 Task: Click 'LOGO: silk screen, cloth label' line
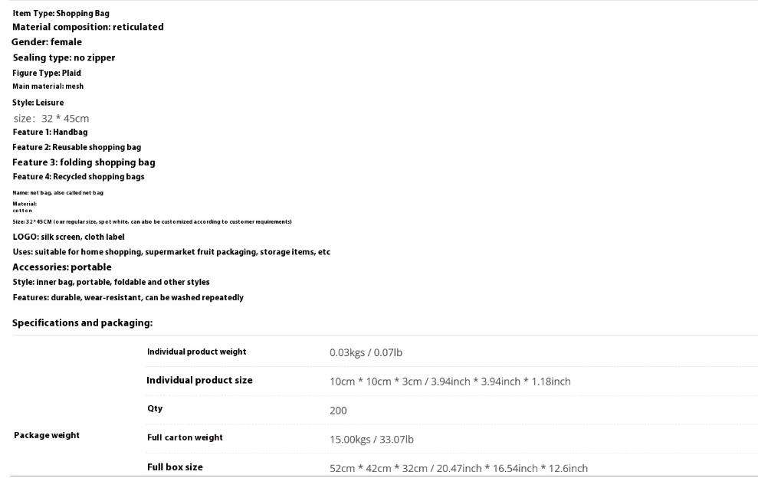[x=69, y=237]
